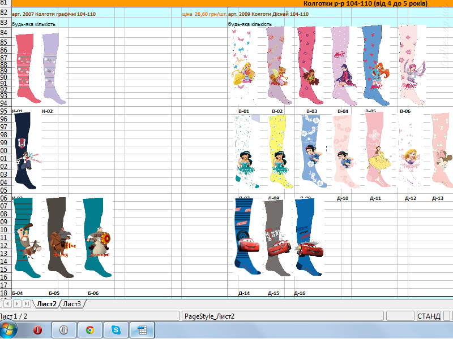
Task: Switch to Google Chrome in the taskbar
Action: click(x=90, y=330)
